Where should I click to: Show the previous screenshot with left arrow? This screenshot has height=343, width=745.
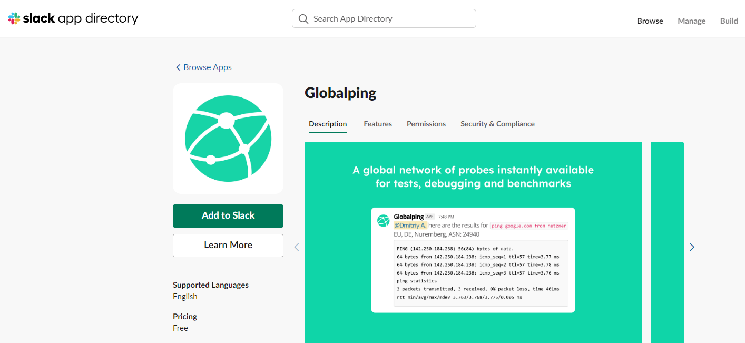click(x=297, y=247)
